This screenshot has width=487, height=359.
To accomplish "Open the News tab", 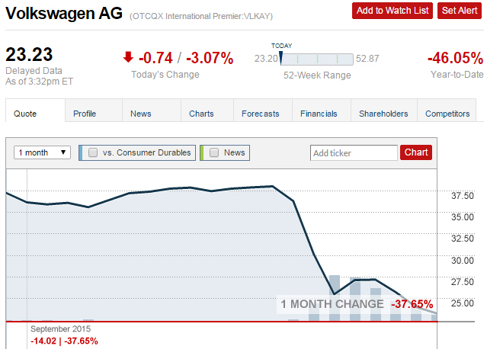I will [141, 114].
